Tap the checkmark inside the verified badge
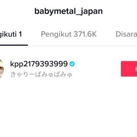 [72, 64]
